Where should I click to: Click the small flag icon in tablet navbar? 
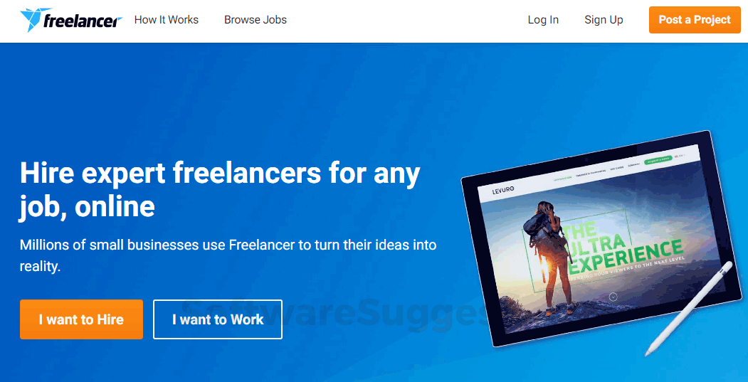coord(676,156)
